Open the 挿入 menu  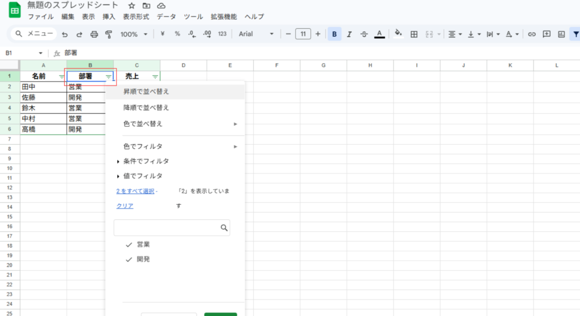(x=109, y=16)
